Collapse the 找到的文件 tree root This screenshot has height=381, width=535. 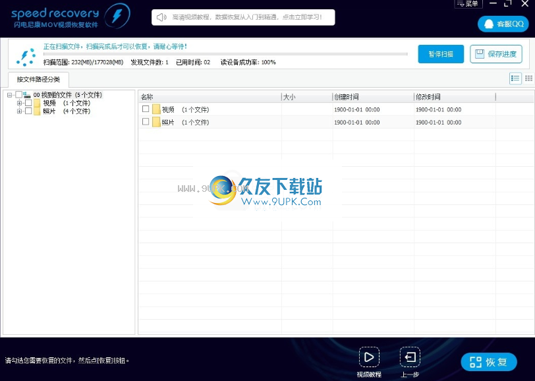click(9, 95)
